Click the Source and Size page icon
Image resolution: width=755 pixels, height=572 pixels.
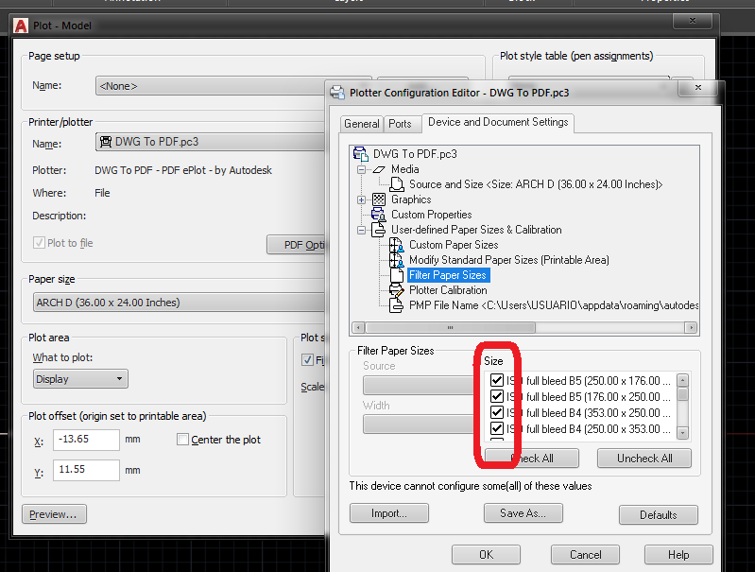(397, 184)
